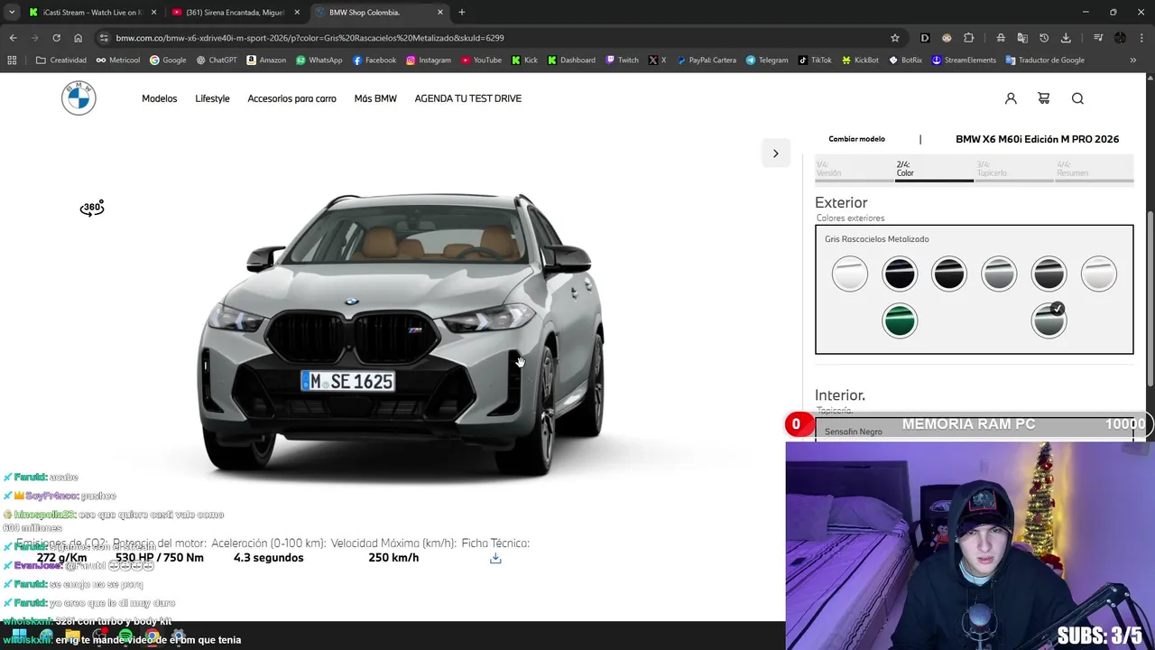Select the green exterior color swatch

900,320
